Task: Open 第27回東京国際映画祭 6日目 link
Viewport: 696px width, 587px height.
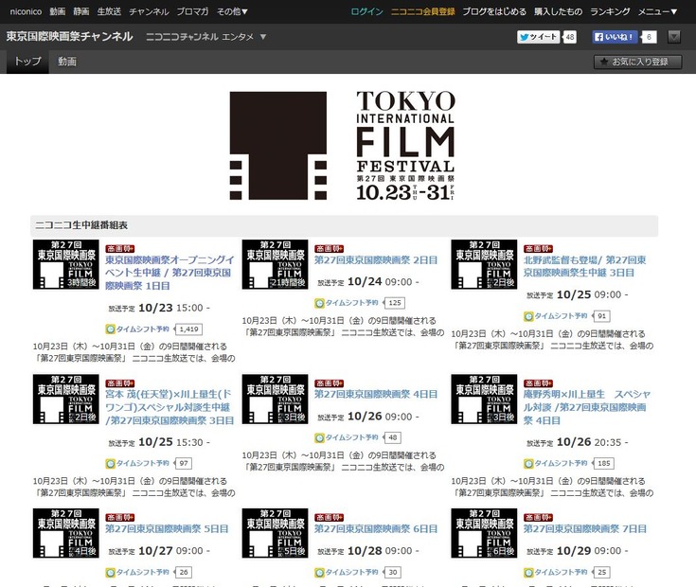Action: point(376,529)
